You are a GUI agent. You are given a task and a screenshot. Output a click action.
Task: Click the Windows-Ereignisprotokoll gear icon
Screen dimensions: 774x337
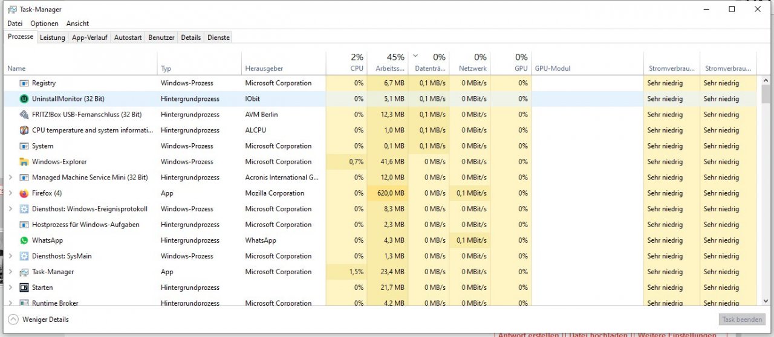24,209
